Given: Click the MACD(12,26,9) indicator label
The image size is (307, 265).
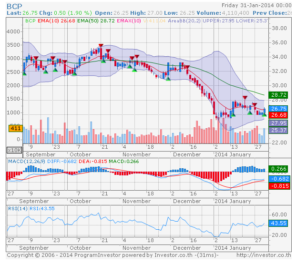Looking at the screenshot, I should click(26, 162).
